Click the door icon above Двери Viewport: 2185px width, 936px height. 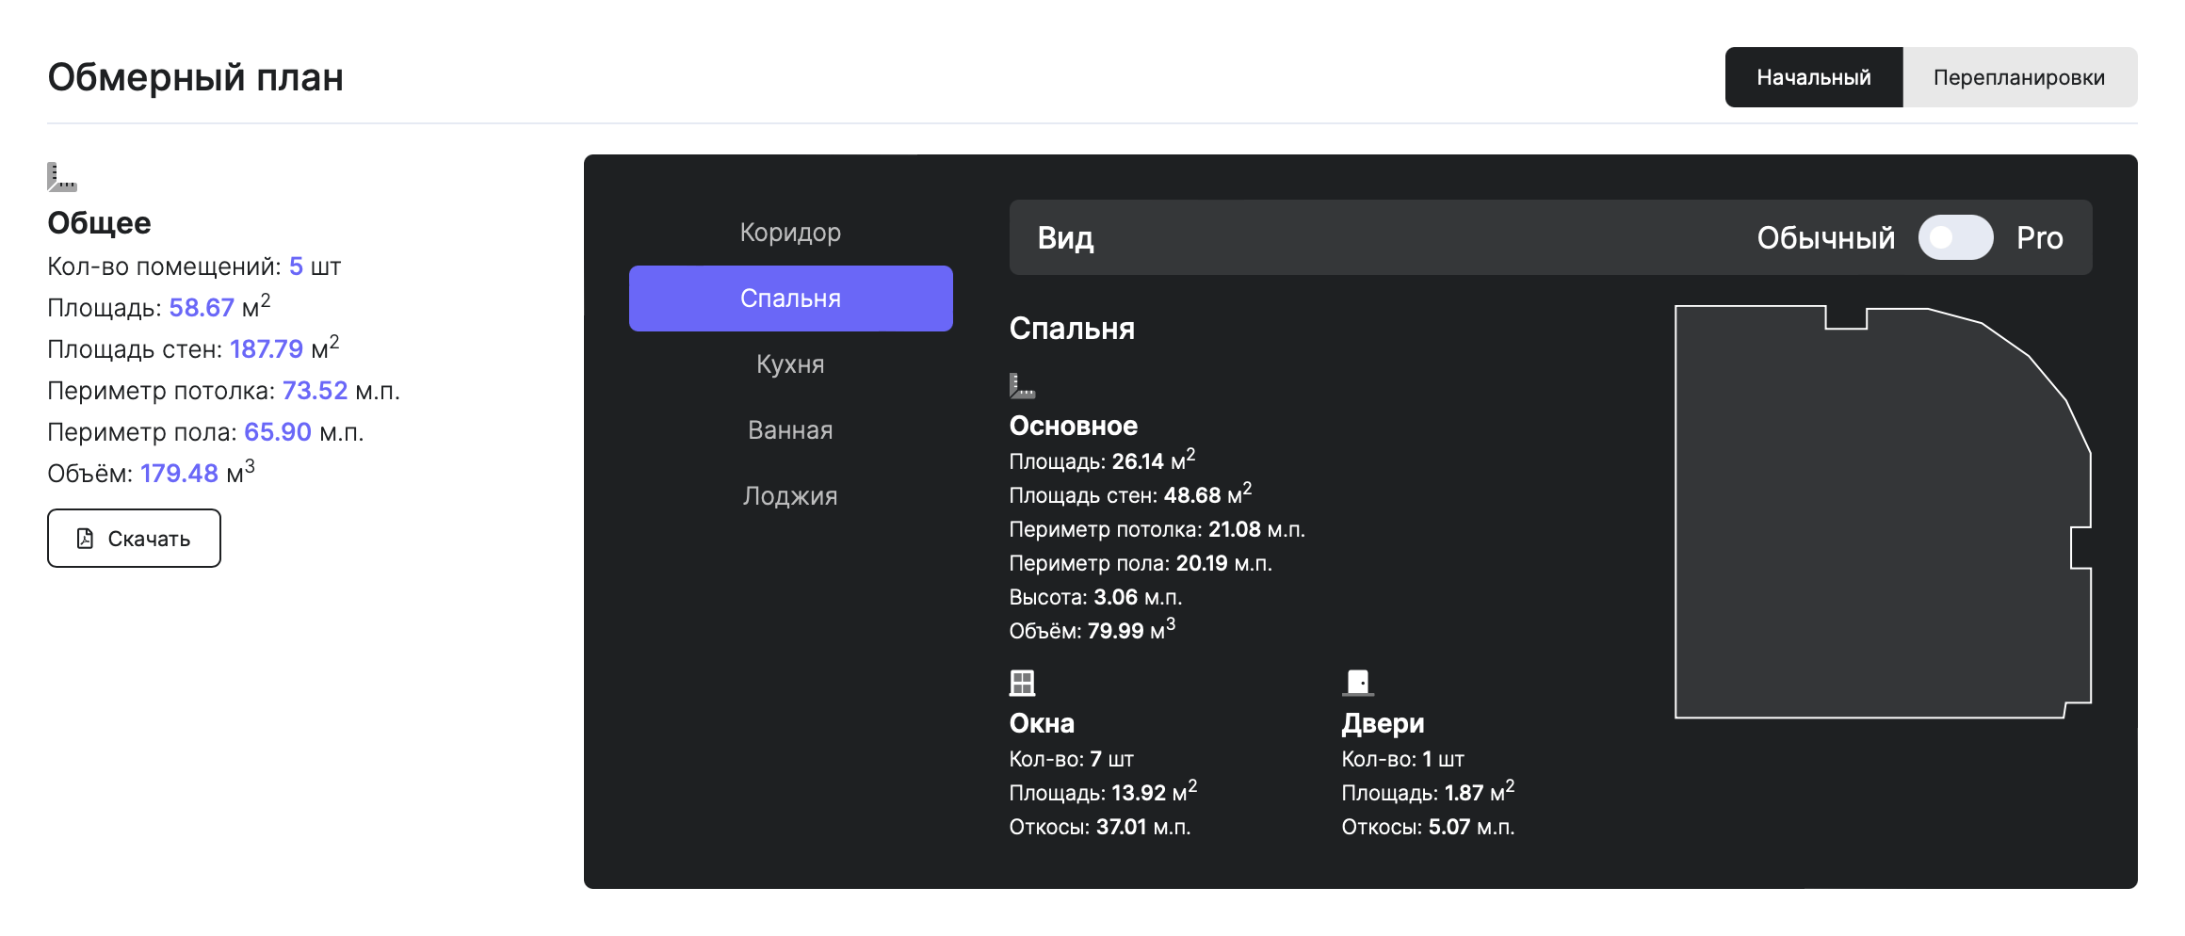click(1357, 683)
